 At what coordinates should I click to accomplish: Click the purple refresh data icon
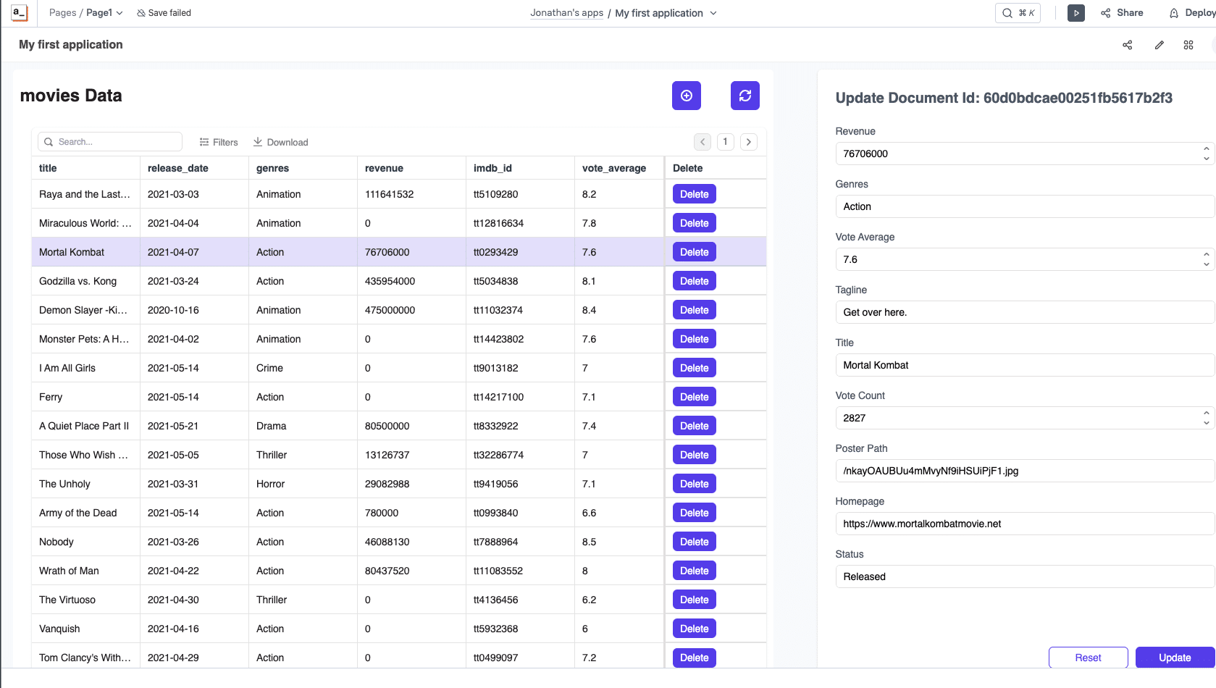tap(745, 96)
